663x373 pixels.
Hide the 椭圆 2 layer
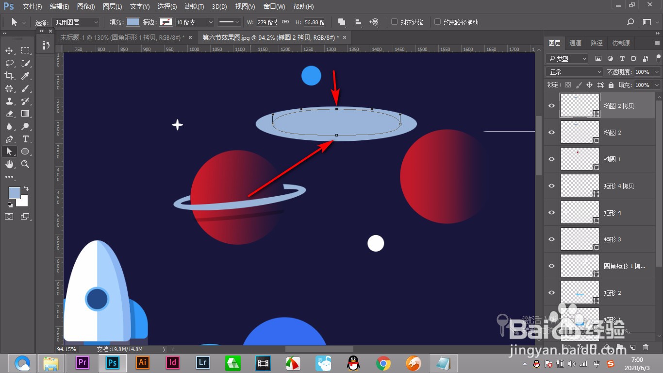click(551, 132)
